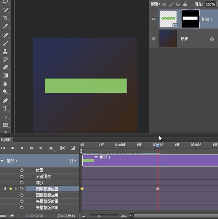The width and height of the screenshot is (218, 219).
Task: Select the Horizontal Type tool
Action: click(x=5, y=109)
